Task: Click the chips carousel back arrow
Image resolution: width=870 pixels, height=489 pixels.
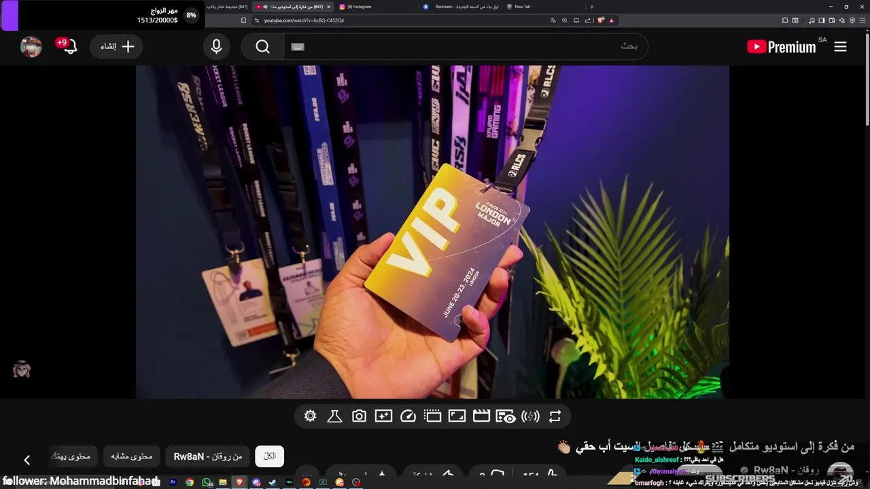Action: tap(27, 460)
